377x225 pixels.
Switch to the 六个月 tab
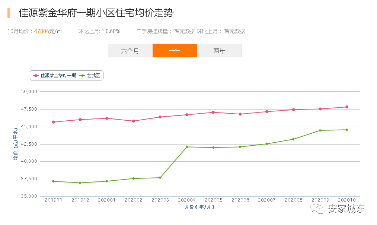click(130, 51)
